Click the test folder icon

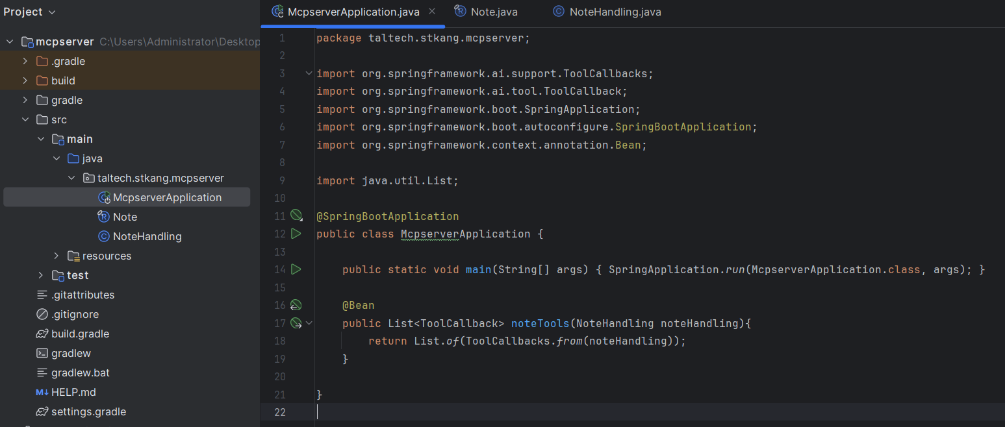point(58,275)
